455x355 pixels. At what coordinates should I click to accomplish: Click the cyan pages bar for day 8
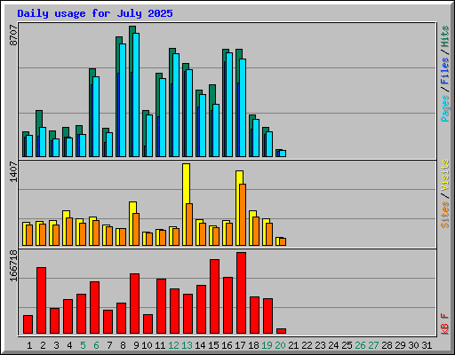(x=123, y=100)
